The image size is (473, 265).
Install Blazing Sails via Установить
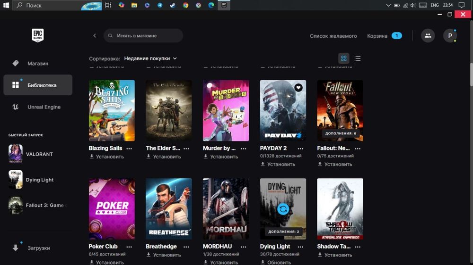point(107,157)
